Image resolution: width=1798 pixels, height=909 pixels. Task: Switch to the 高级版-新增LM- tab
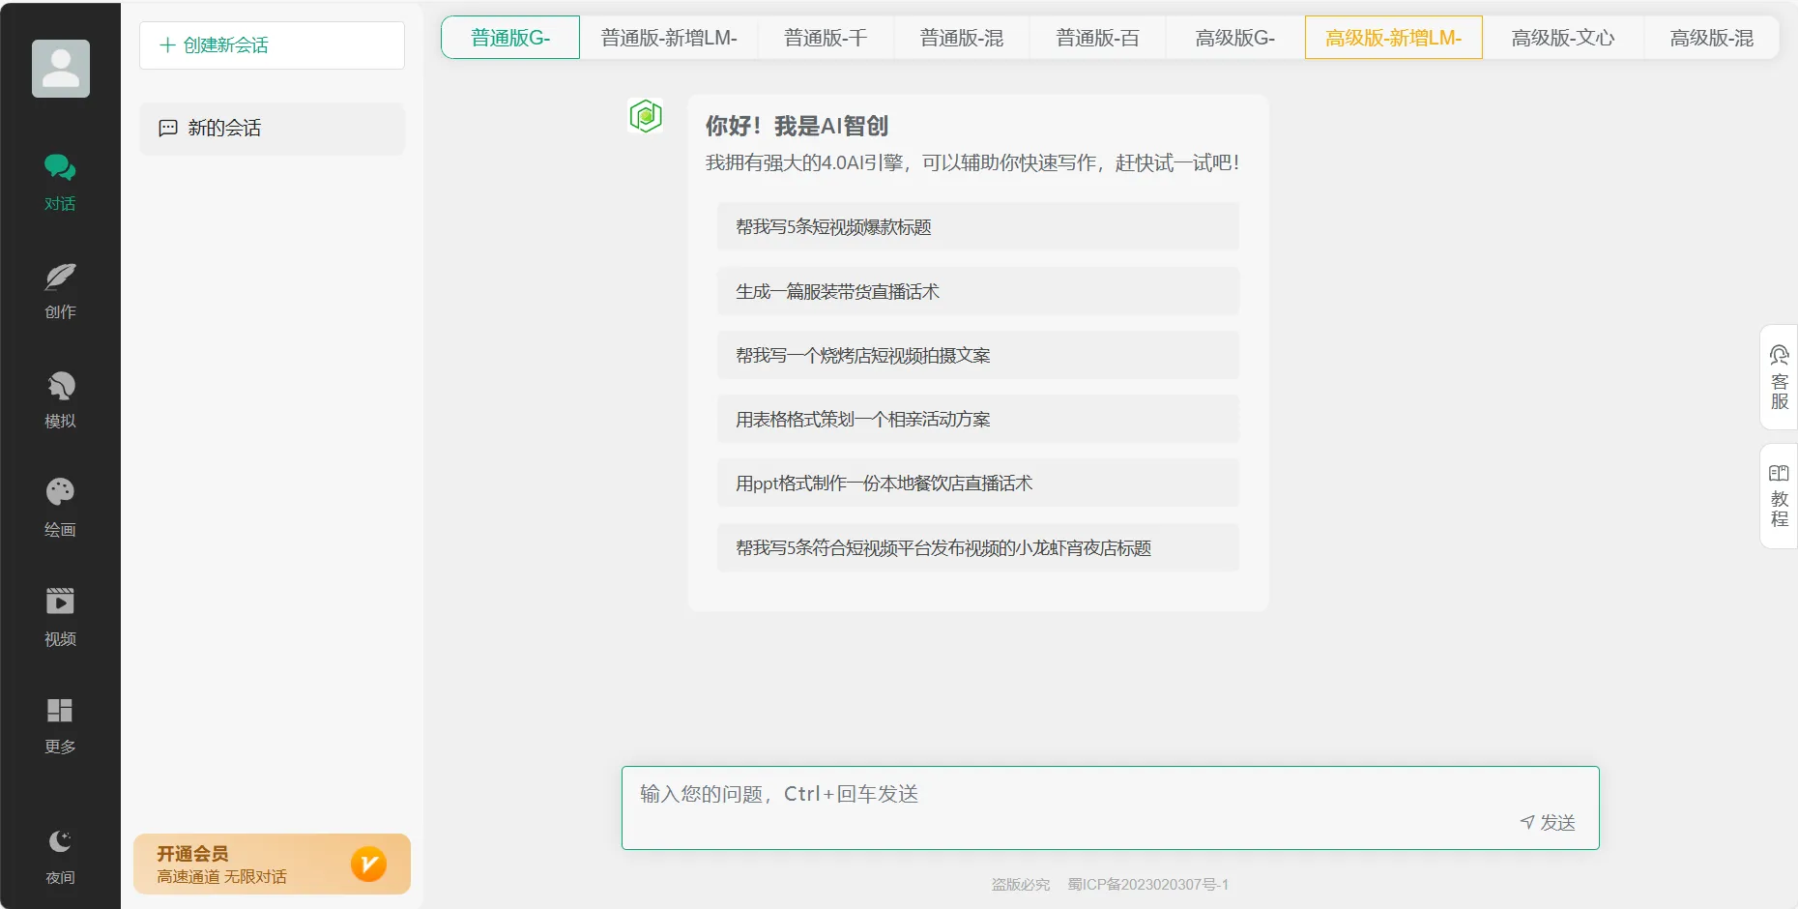pyautogui.click(x=1393, y=38)
